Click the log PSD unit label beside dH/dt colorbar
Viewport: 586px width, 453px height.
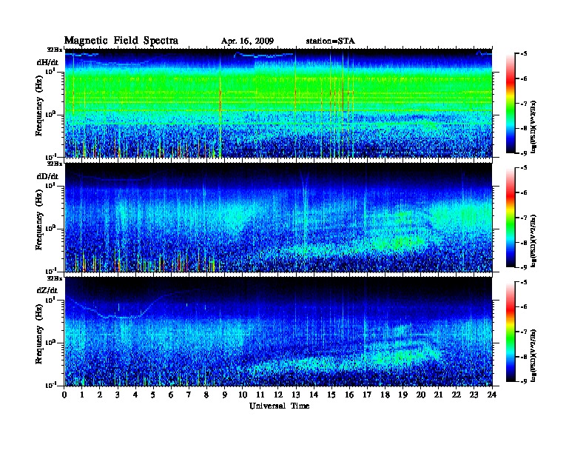[533, 127]
